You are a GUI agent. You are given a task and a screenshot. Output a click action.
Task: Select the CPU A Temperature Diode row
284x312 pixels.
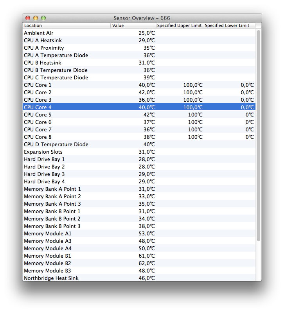click(x=139, y=55)
